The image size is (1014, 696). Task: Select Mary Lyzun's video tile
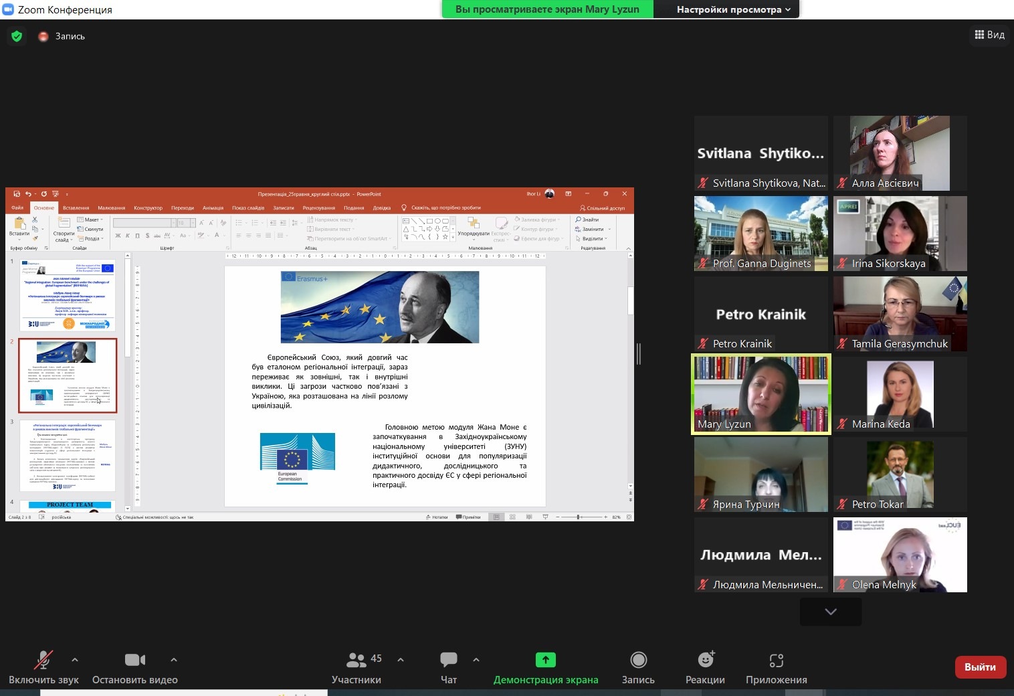tap(761, 394)
